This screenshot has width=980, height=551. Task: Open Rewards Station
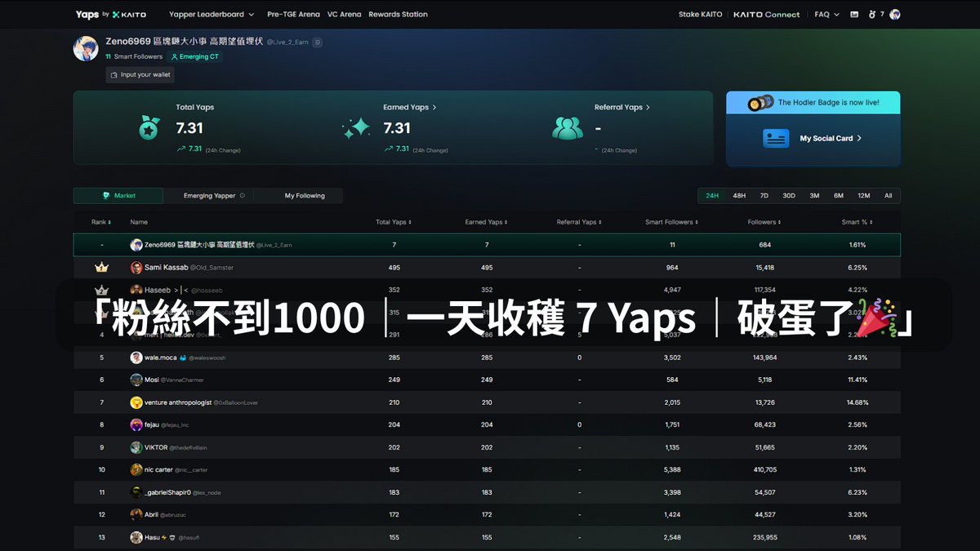[x=398, y=14]
